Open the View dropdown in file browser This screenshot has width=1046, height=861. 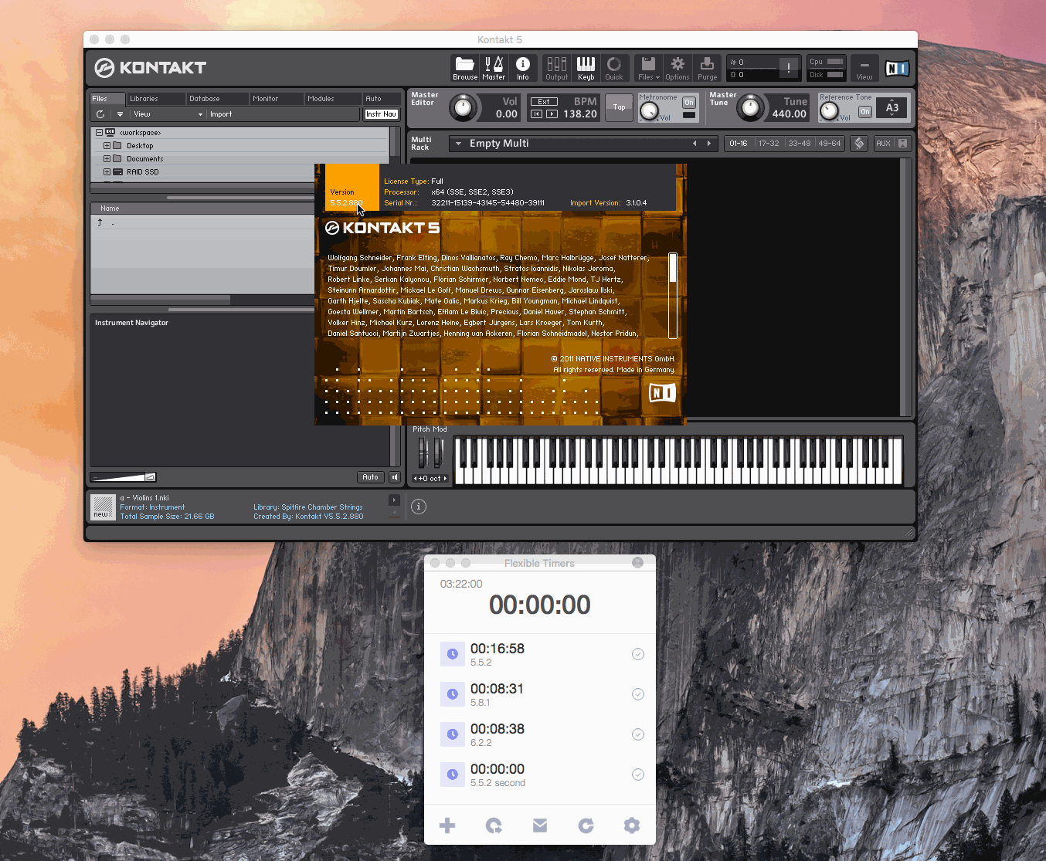pos(168,114)
